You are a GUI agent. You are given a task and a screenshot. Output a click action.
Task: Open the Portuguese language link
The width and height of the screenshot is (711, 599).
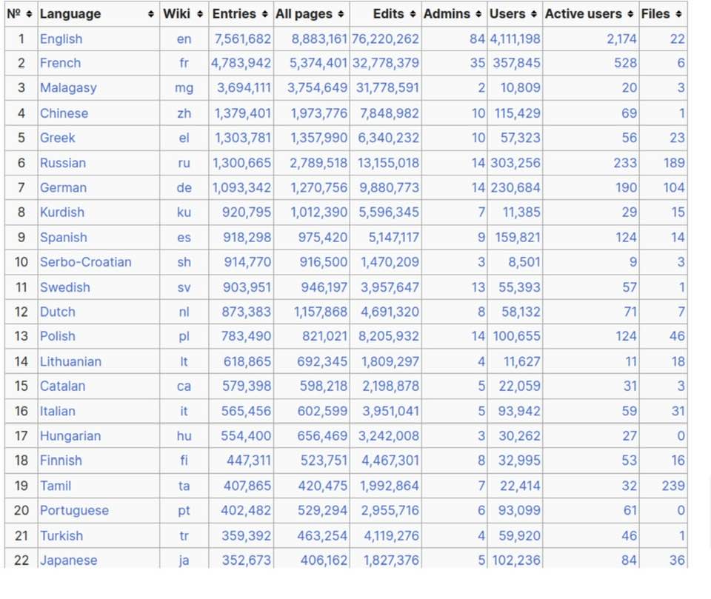pyautogui.click(x=74, y=511)
